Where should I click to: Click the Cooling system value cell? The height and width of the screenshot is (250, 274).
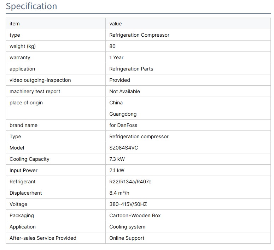pyautogui.click(x=127, y=227)
